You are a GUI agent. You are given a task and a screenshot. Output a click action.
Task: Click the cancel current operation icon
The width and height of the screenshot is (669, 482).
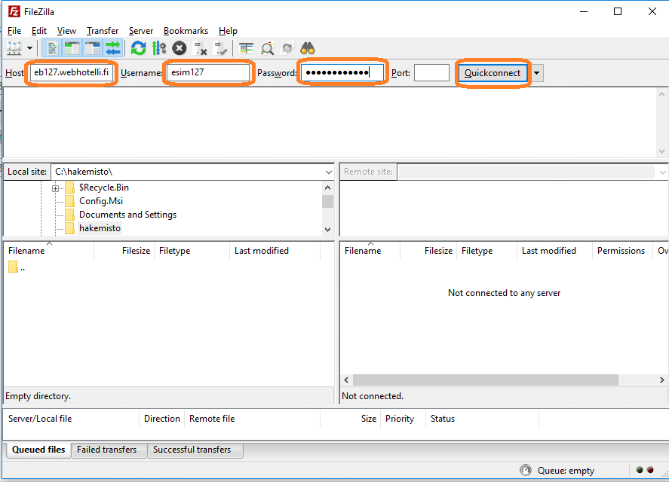[180, 48]
